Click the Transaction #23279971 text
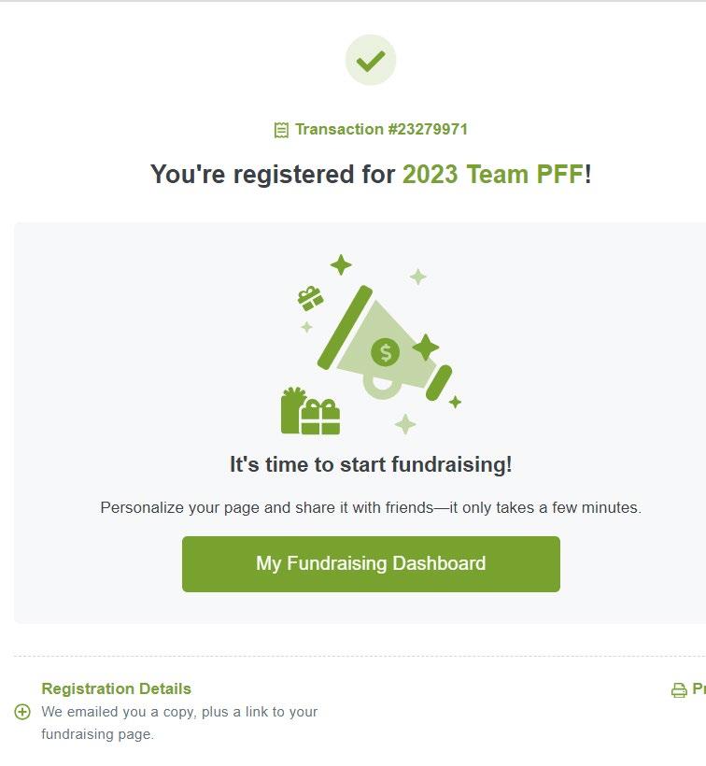The image size is (706, 766). (381, 129)
